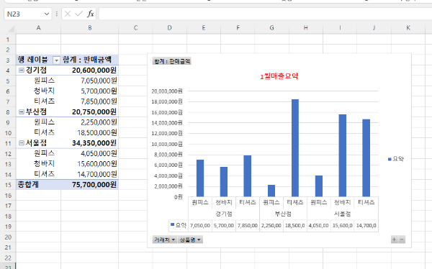Click the Select All corner triangle

[11, 28]
